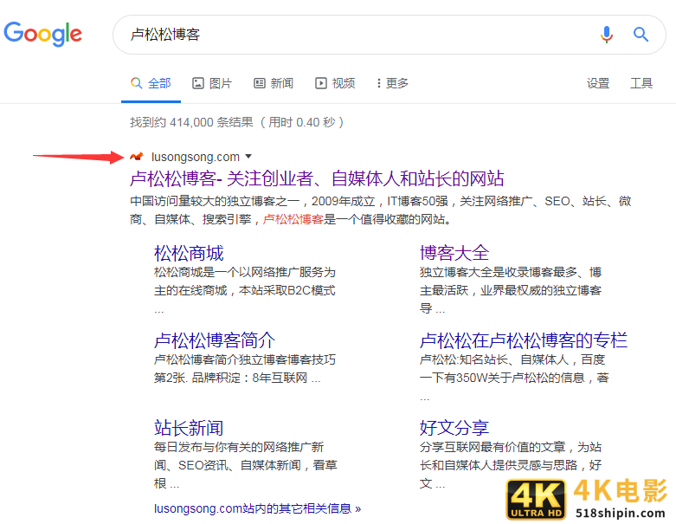The width and height of the screenshot is (676, 524).
Task: Click the blue magnifier search button
Action: click(641, 34)
